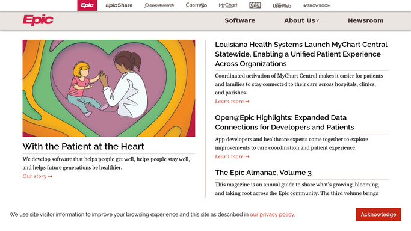Open the Showroom logo link

(x=317, y=5)
